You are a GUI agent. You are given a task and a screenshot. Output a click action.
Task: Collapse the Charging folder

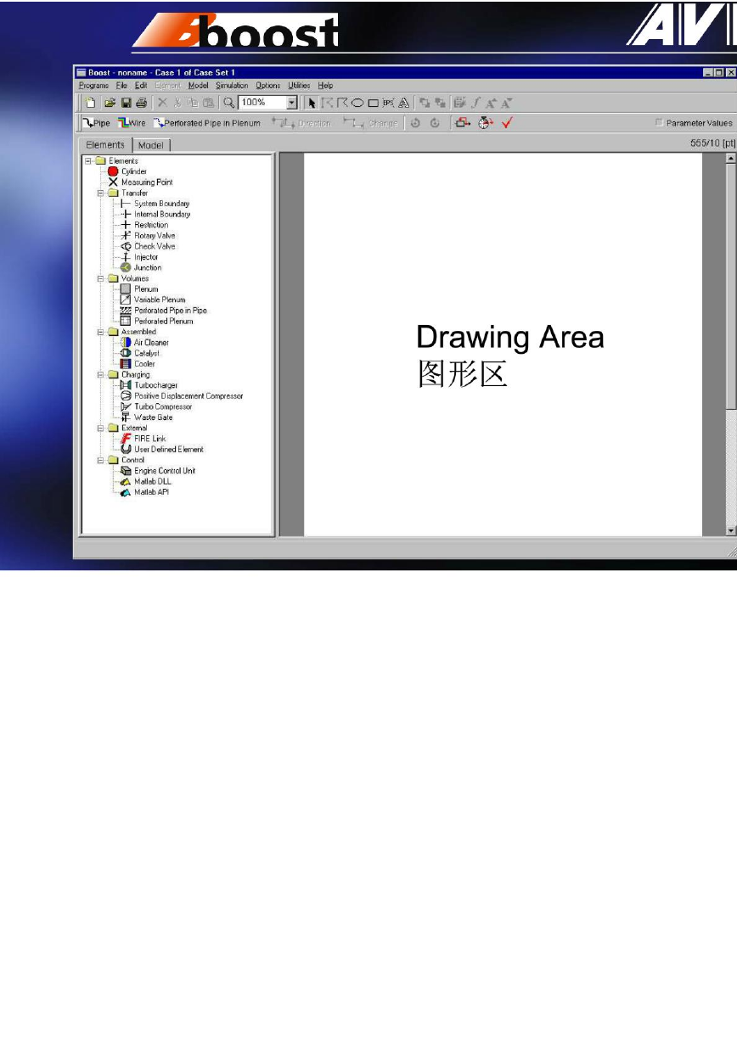tap(100, 374)
